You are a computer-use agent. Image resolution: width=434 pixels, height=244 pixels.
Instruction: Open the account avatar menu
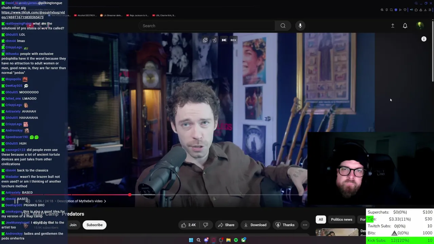click(x=419, y=25)
